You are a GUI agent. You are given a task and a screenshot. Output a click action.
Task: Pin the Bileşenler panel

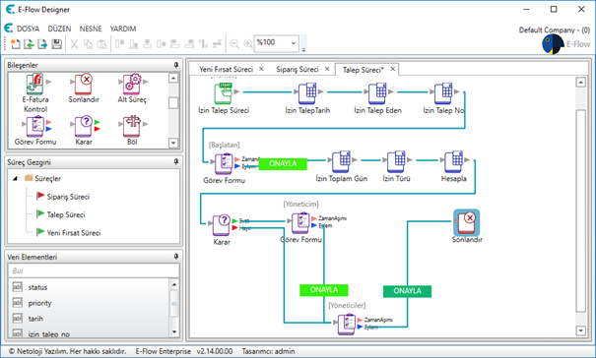pos(176,65)
